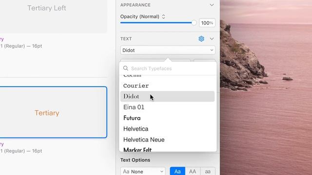Click the magnifier icon in typeface search

tap(126, 68)
